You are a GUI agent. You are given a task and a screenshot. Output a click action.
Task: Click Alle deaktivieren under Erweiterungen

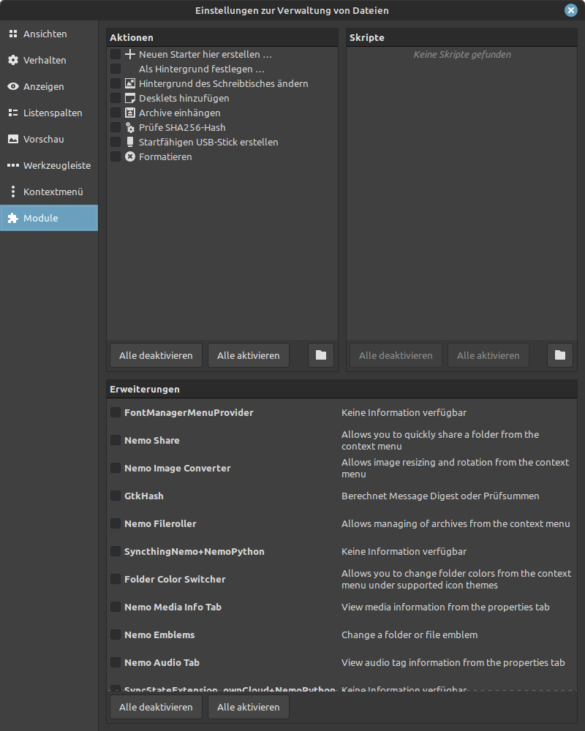coord(156,707)
